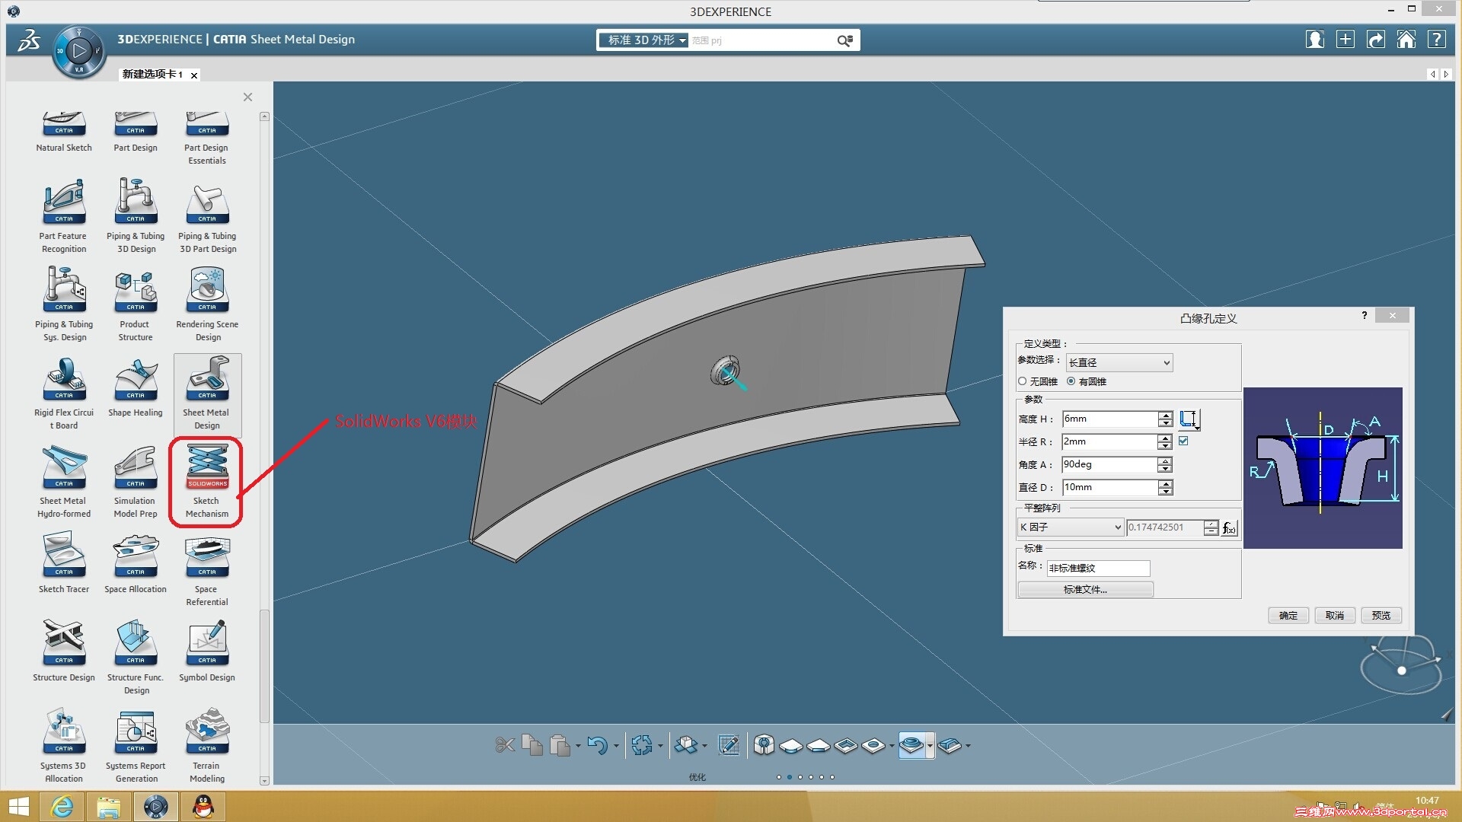The height and width of the screenshot is (822, 1462).
Task: Open the 参数选择 长直径 dropdown
Action: click(1119, 363)
